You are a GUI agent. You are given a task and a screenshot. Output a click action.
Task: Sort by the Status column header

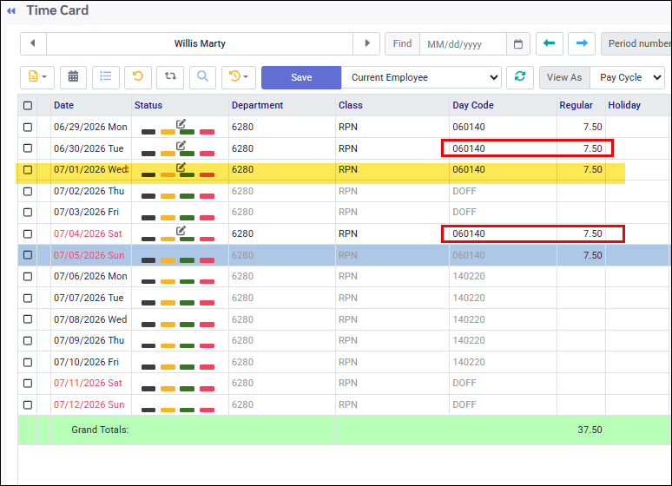[148, 105]
